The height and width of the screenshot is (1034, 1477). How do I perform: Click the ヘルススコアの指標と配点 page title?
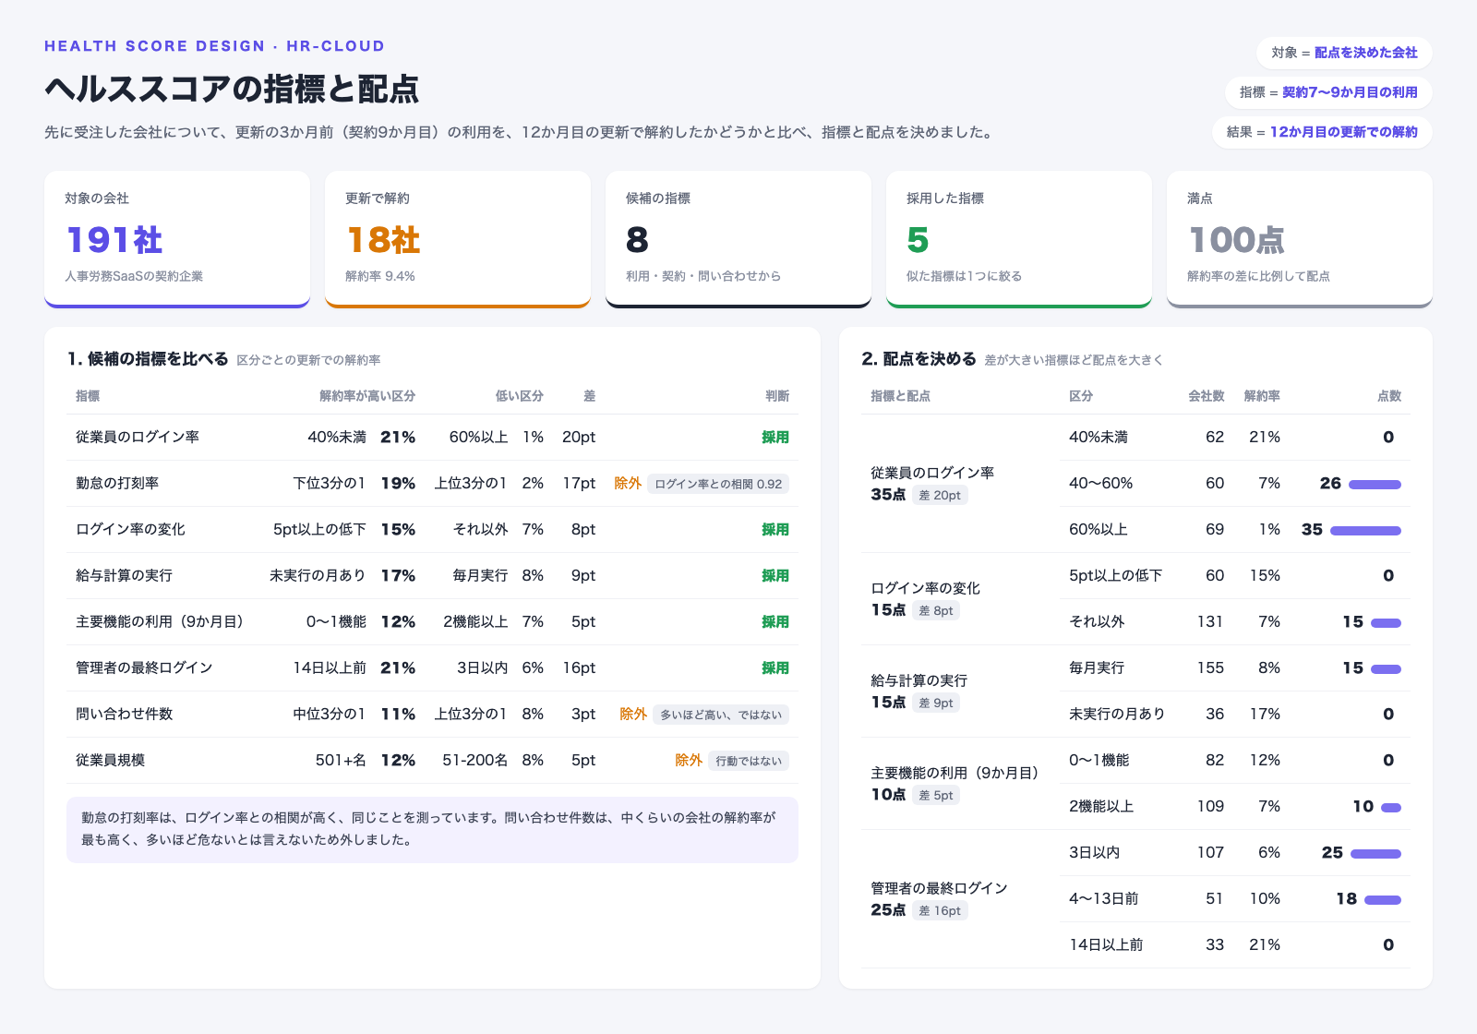click(x=232, y=90)
